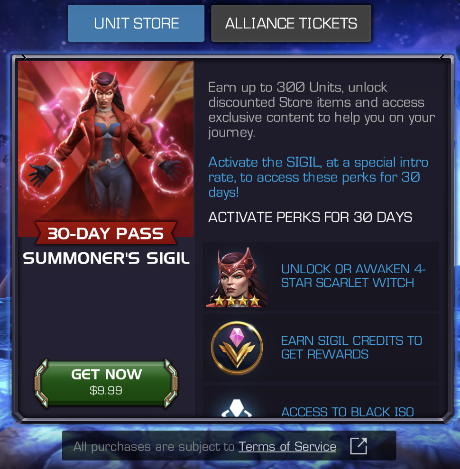Click the Earn up to 300 Units description
Viewport: 460px width, 469px height.
click(322, 110)
